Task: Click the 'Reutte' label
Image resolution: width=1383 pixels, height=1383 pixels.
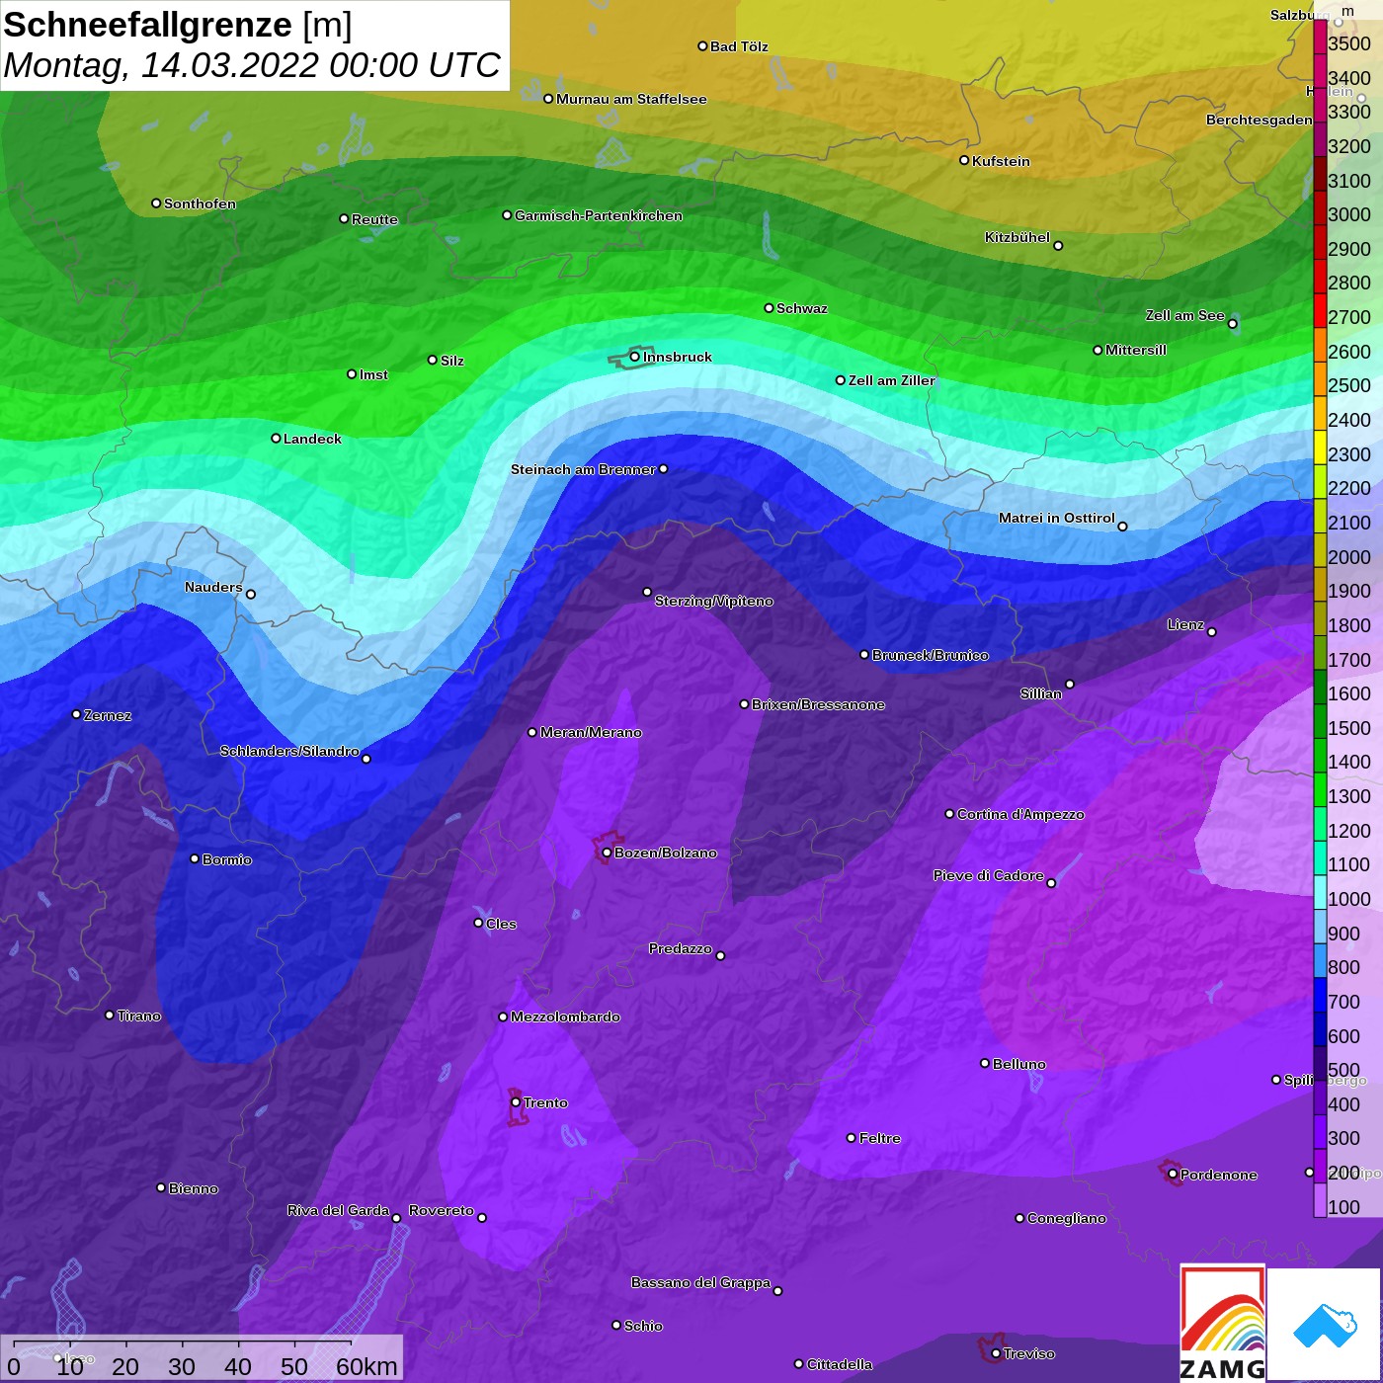Action: (374, 219)
